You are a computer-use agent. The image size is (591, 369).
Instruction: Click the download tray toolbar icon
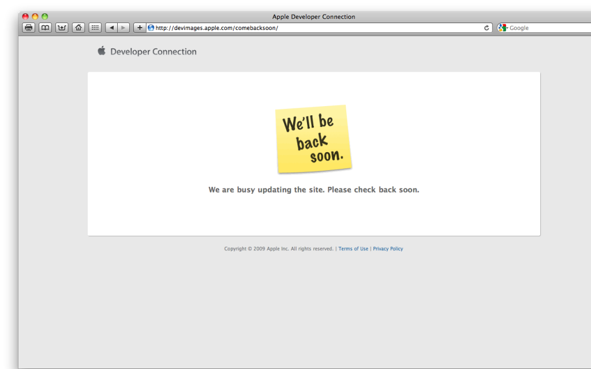(x=62, y=28)
